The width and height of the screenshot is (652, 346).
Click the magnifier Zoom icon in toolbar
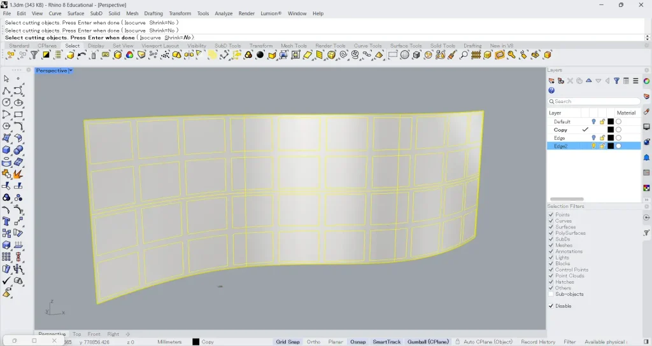(x=464, y=55)
